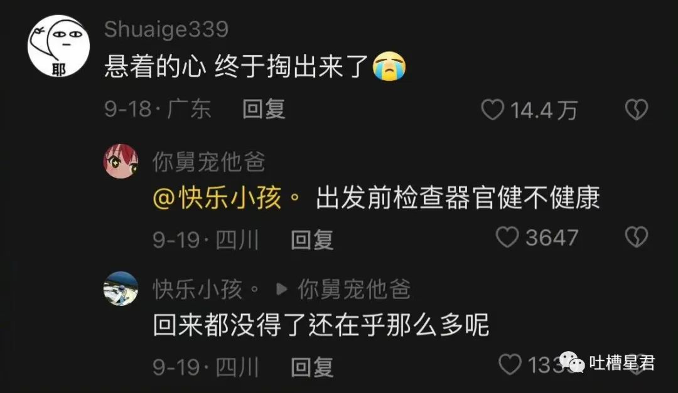Tap the crying emoji in top comment
Screen dimensions: 678x393
pos(389,66)
